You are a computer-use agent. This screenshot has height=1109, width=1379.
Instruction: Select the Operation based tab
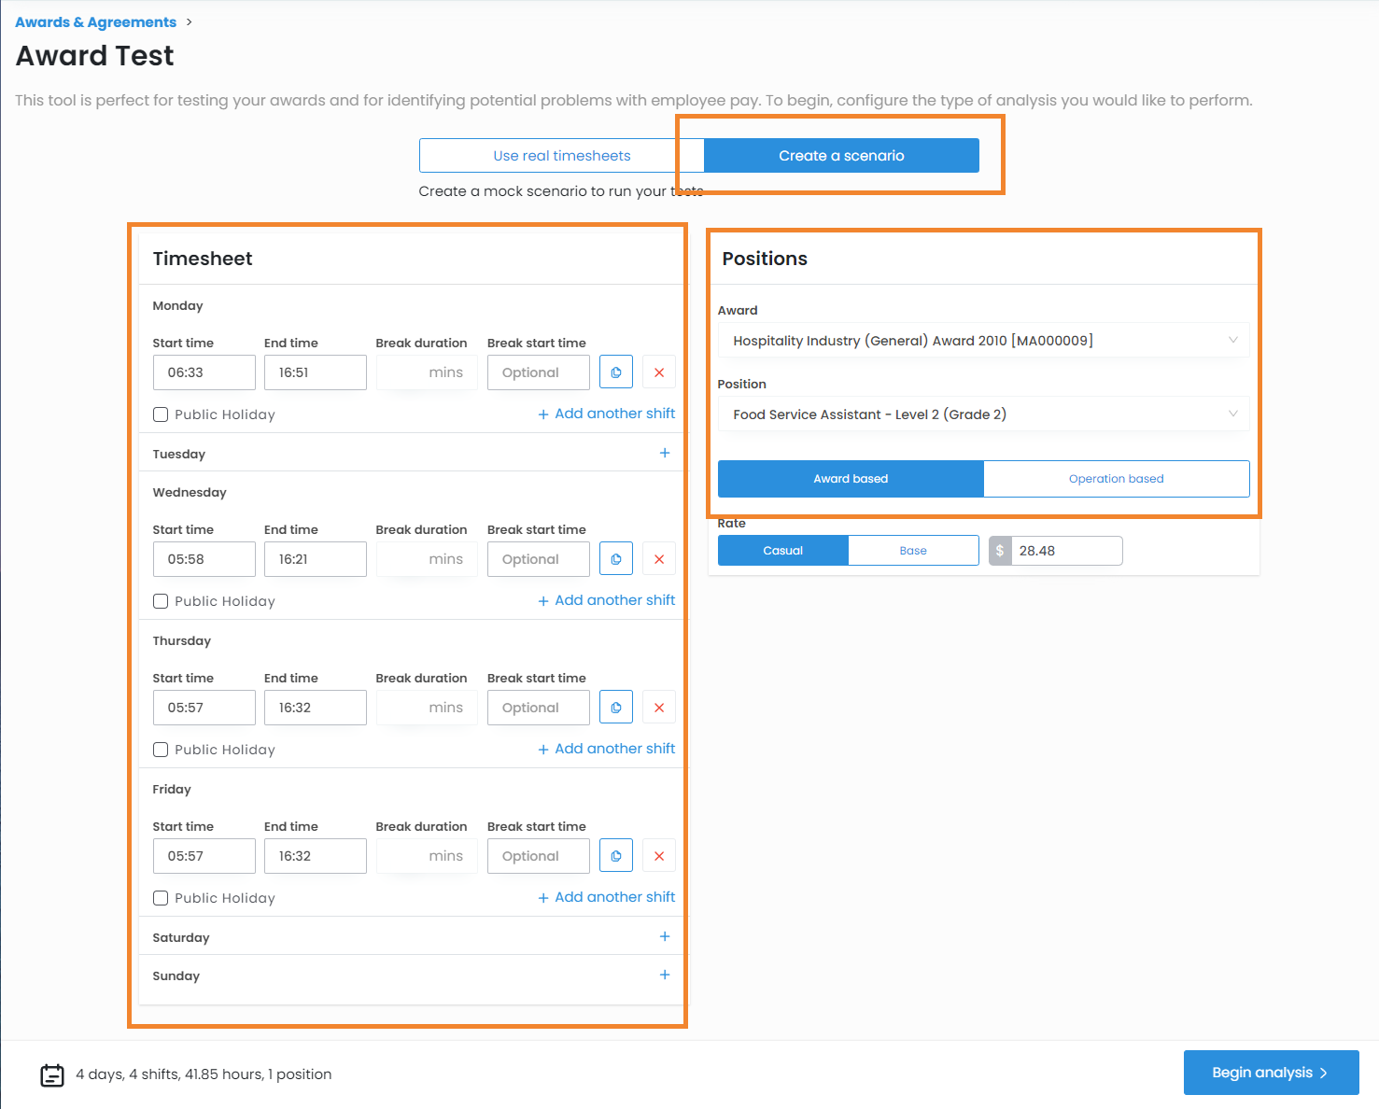[1116, 479]
